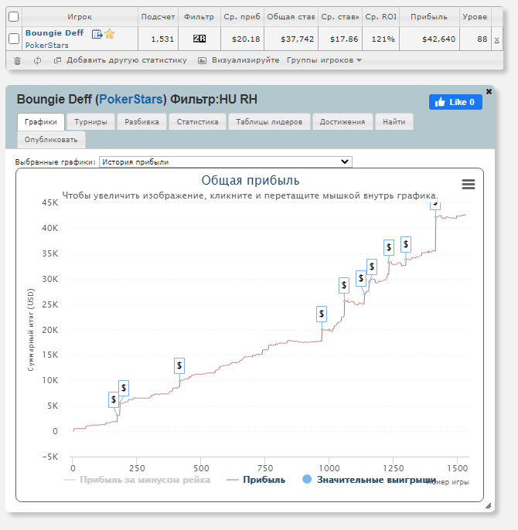
Task: Click the 2R filter badge icon
Action: [199, 39]
